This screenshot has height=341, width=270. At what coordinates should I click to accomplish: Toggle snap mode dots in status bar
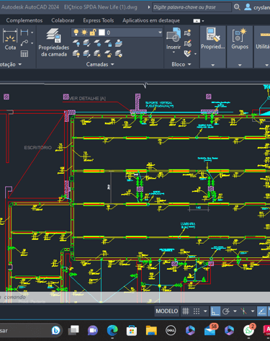[x=197, y=311]
